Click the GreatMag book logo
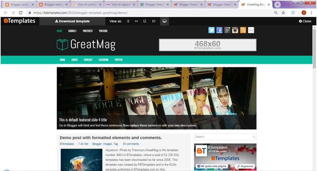The height and width of the screenshot is (171, 317). click(62, 44)
